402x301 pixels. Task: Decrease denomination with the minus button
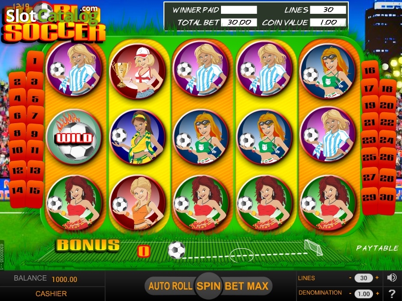(x=350, y=293)
